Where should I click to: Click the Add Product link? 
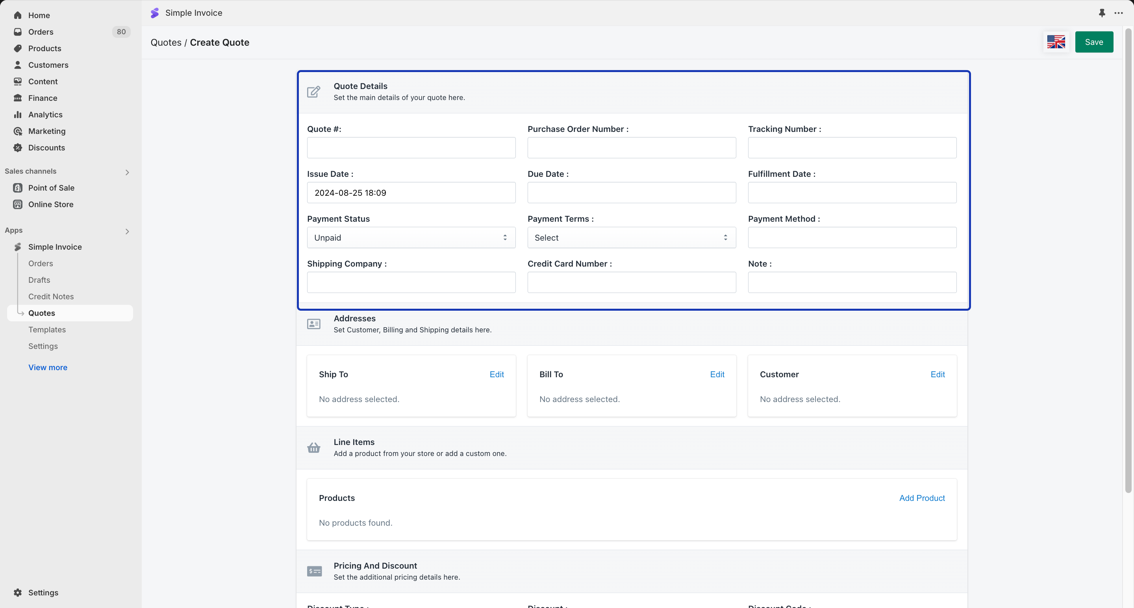(x=922, y=498)
